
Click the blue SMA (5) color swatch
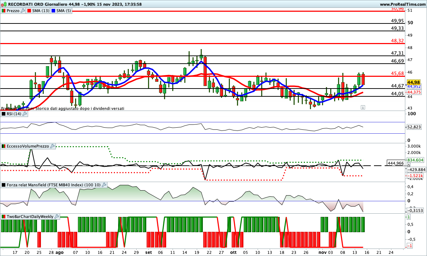pos(54,11)
